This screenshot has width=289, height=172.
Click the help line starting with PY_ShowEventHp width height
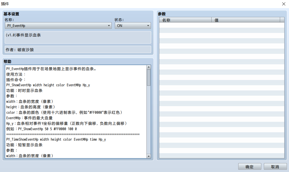pos(48,85)
